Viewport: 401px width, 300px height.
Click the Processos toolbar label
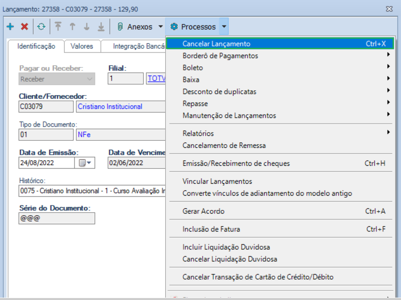point(198,27)
